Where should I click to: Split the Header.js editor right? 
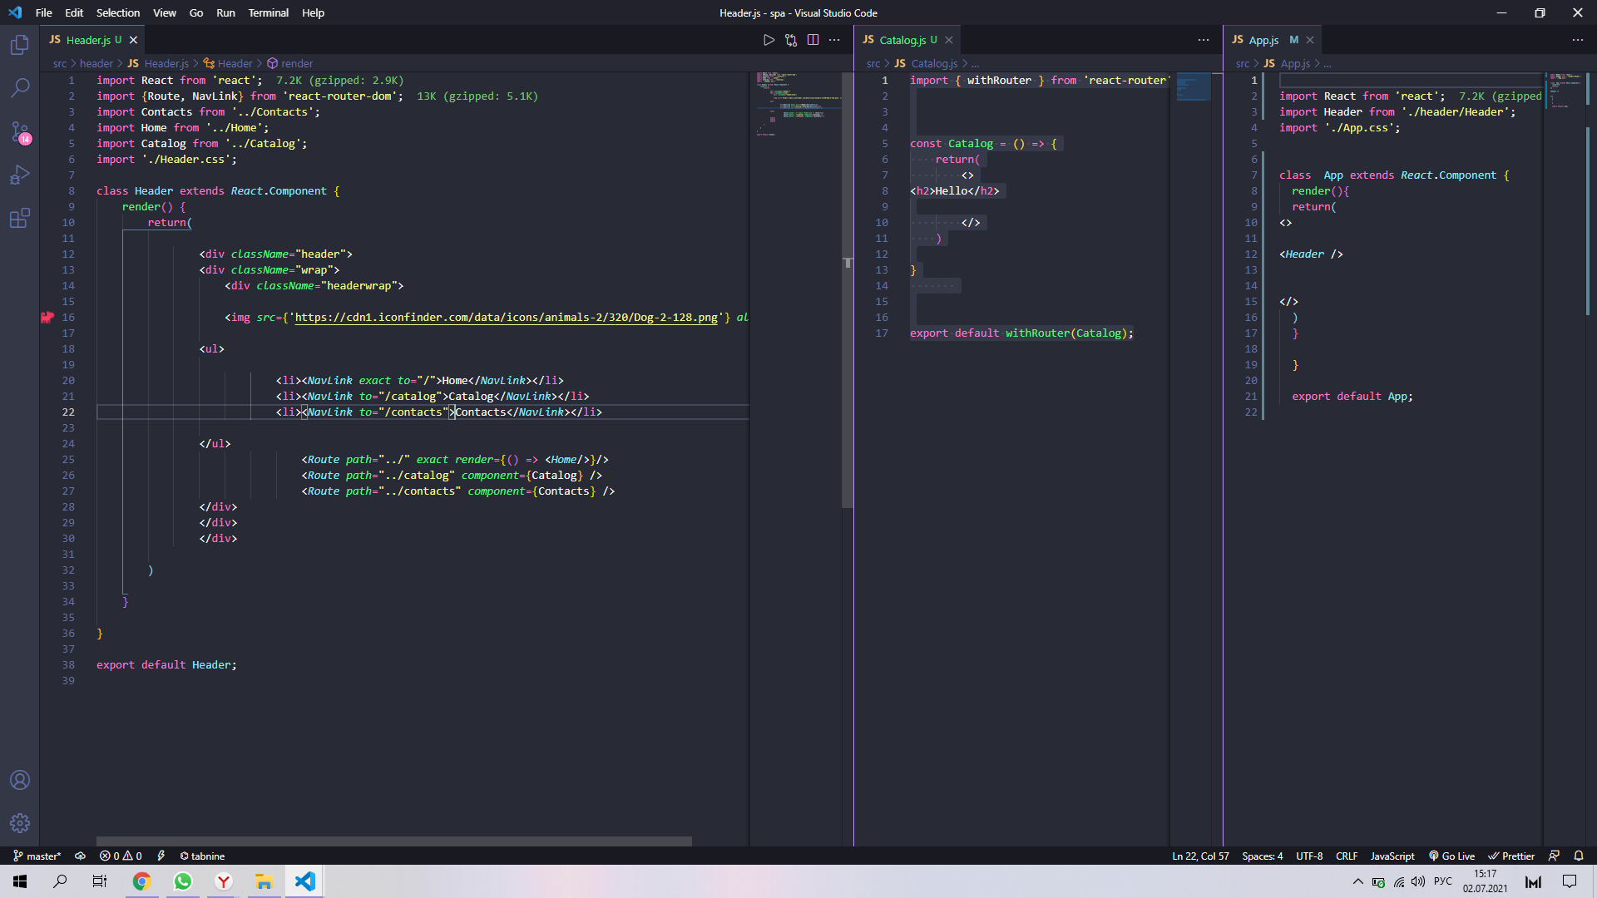click(813, 40)
